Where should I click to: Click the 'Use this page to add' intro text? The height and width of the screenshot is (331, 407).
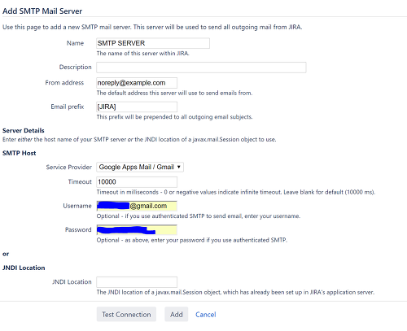(x=152, y=27)
